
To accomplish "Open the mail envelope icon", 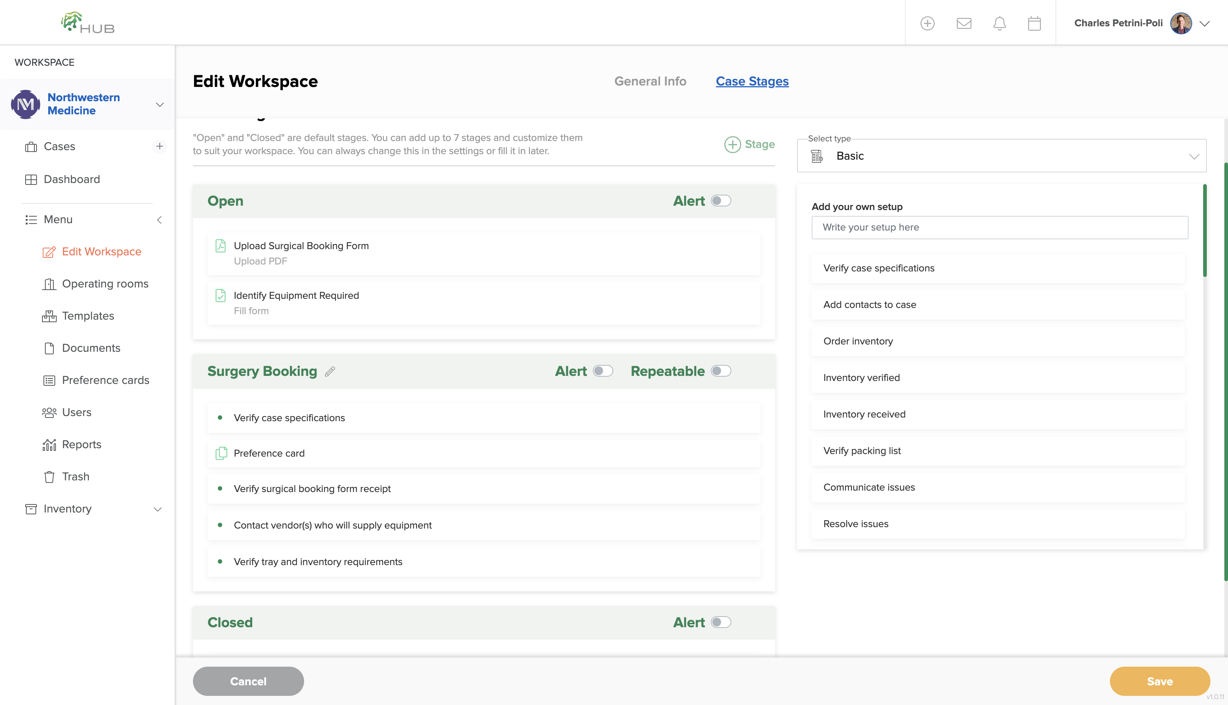I will 963,23.
